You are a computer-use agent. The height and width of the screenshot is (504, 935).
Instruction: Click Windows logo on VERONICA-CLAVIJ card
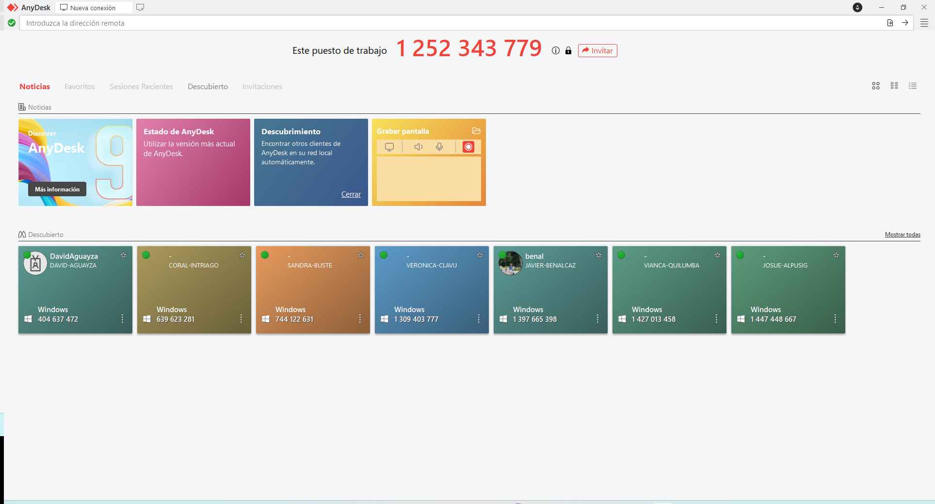385,319
